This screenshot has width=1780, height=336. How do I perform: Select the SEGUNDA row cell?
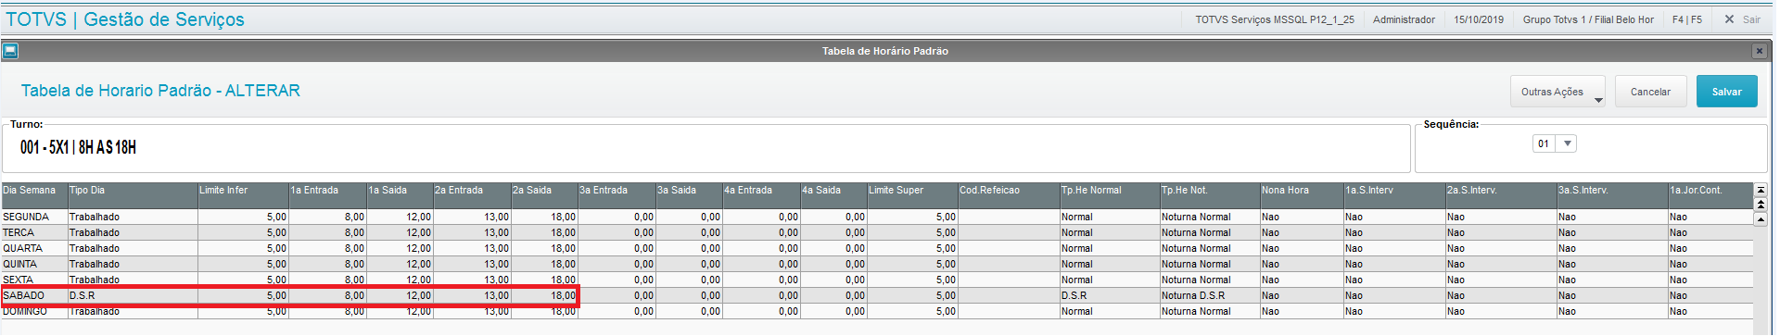coord(34,217)
